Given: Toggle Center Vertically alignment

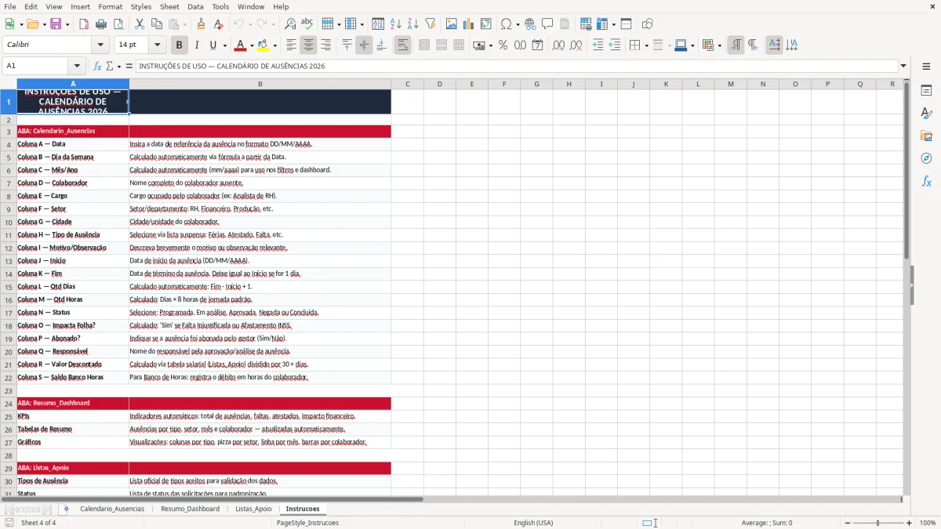Looking at the screenshot, I should (x=364, y=45).
